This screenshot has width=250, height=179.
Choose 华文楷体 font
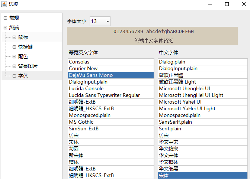[203, 162]
